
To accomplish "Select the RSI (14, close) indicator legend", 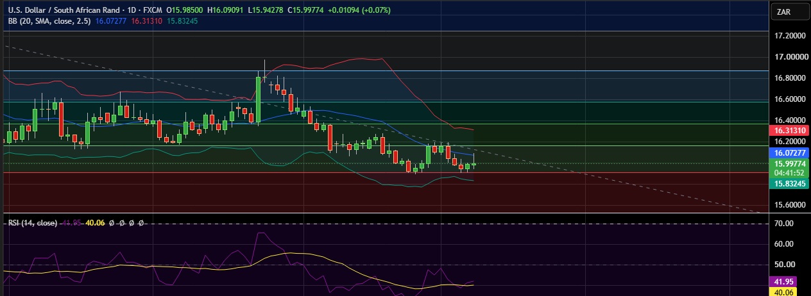I will point(33,223).
